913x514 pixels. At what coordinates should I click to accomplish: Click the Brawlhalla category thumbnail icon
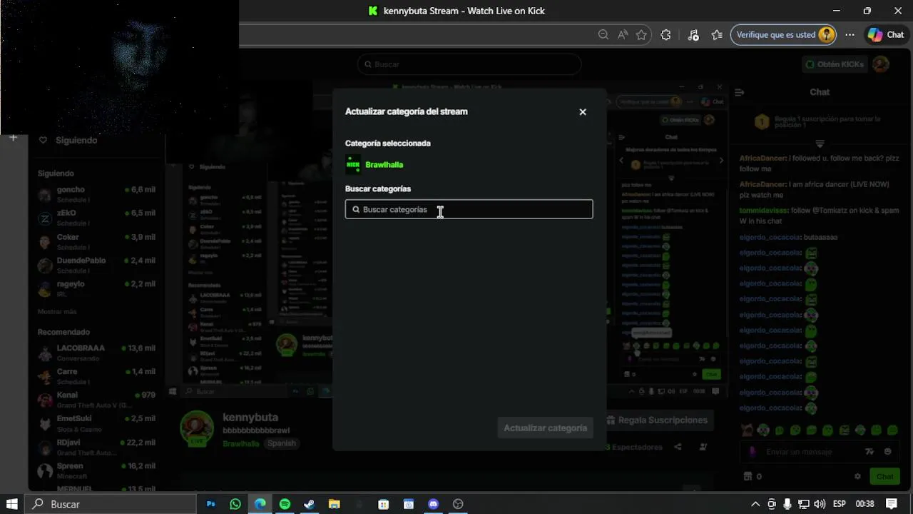[x=353, y=164]
